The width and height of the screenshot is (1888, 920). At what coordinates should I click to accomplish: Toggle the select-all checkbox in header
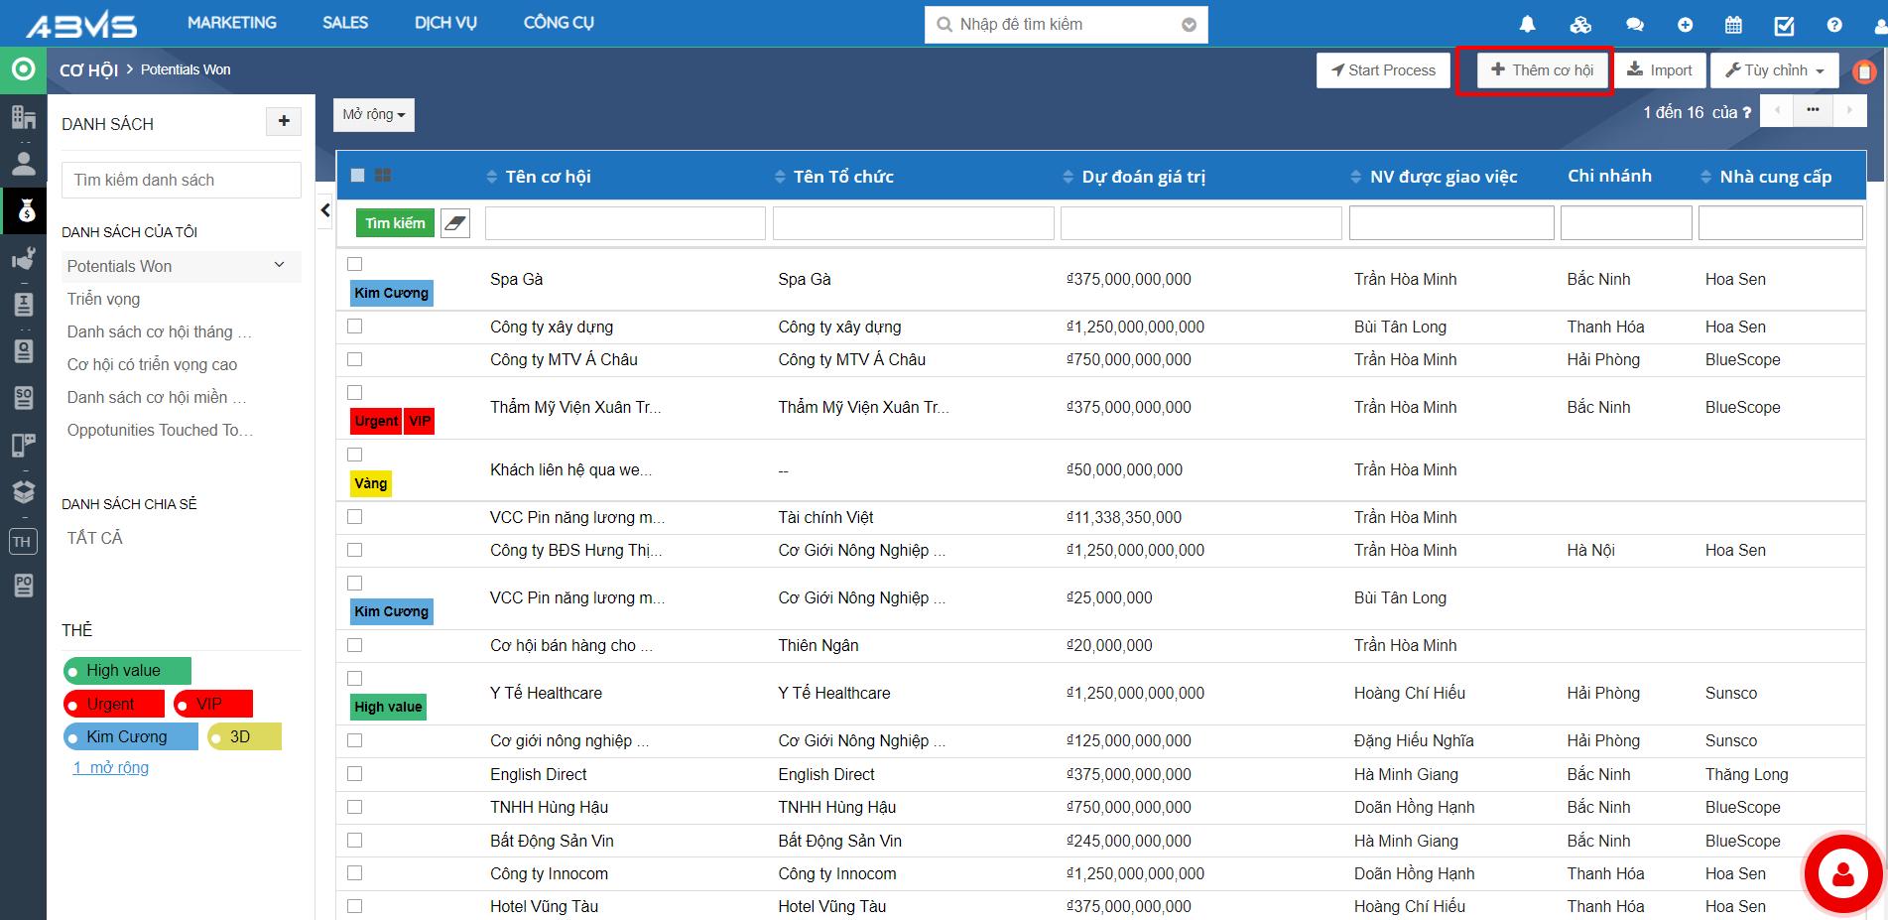pos(358,176)
